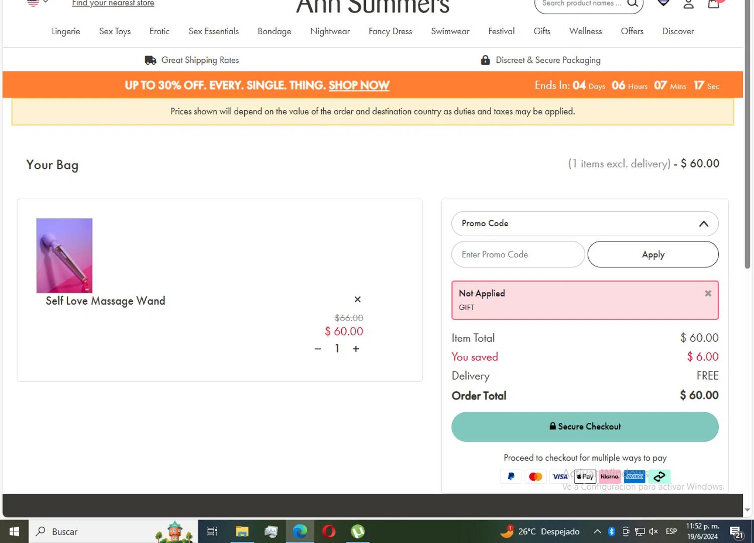The image size is (754, 543).
Task: Click the Mastercard payment icon
Action: coord(535,476)
